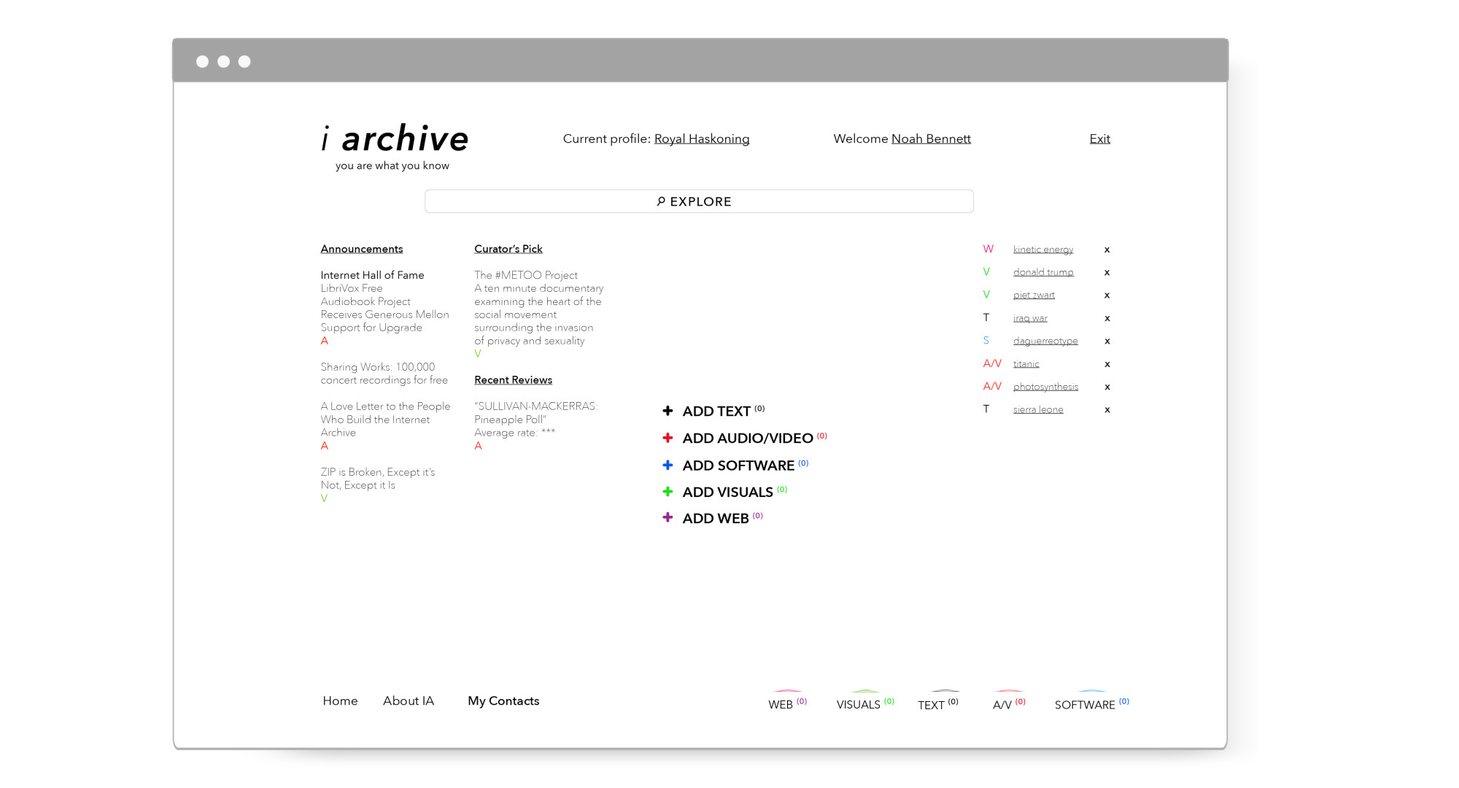Click the purple plus for Add Web

coord(667,517)
